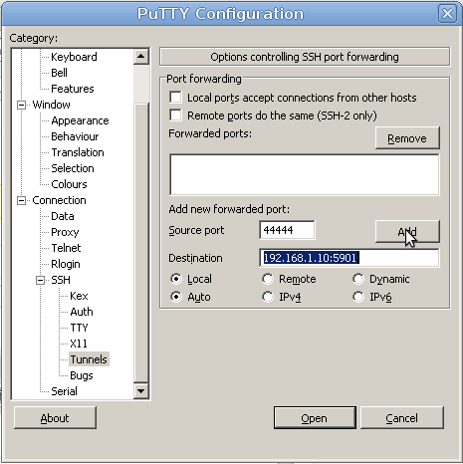Open the Auth category

pyautogui.click(x=82, y=312)
